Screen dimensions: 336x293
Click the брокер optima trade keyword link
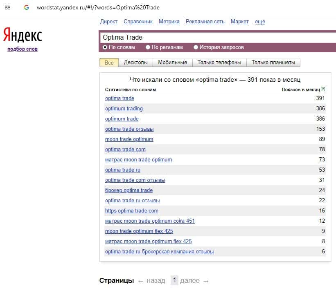129,190
